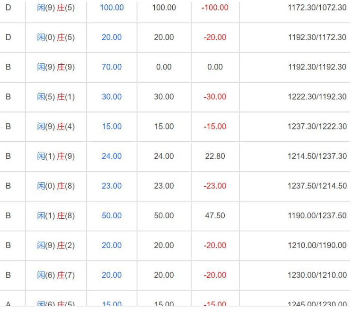Screen dimensions: 353x310
Task: Click the blue 23.00 amount link
Action: click(x=112, y=186)
